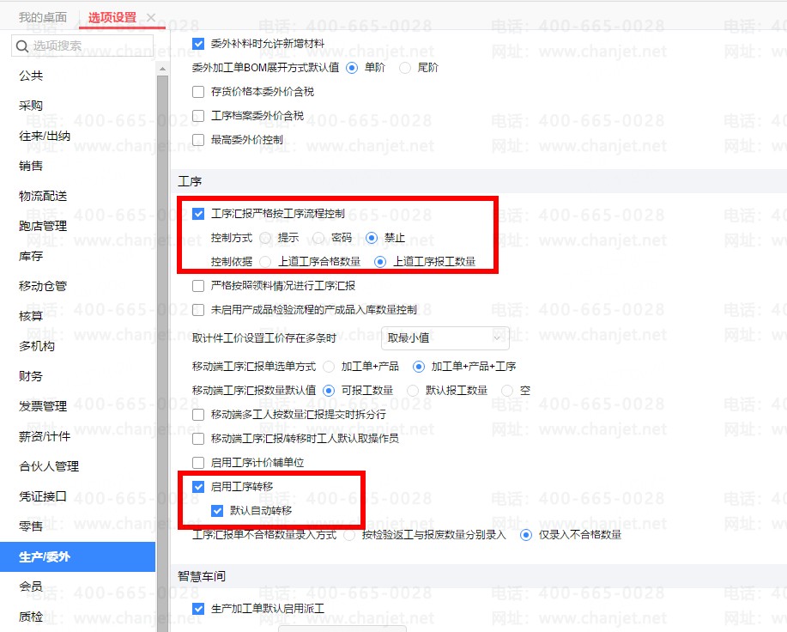Select 加工单+产品+工序 radio option
The width and height of the screenshot is (787, 632).
tap(419, 367)
